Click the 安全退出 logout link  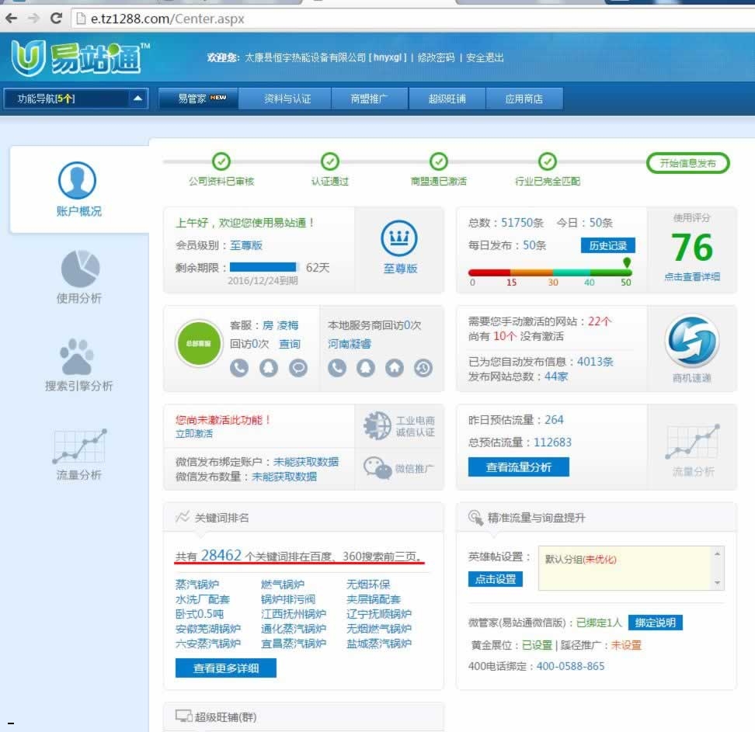point(485,57)
